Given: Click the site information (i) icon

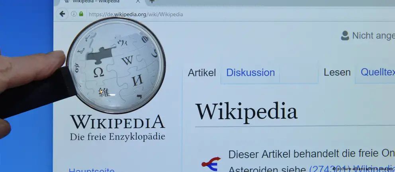Looking at the screenshot, I should click(x=74, y=14).
